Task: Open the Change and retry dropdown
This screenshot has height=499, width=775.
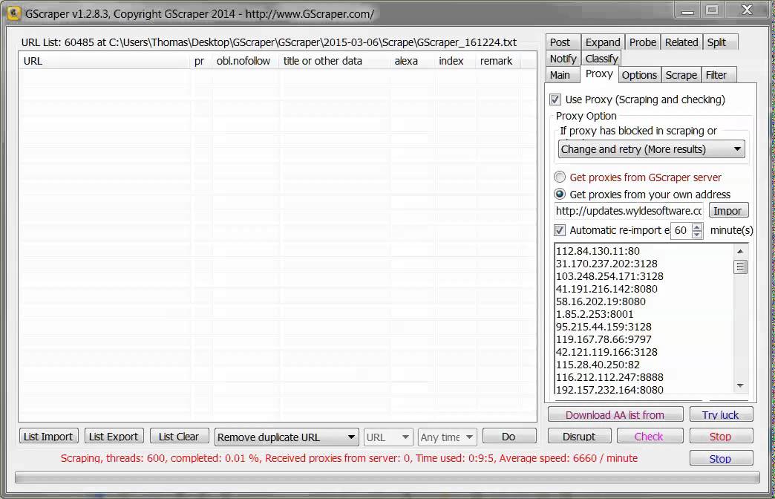Action: tap(652, 149)
